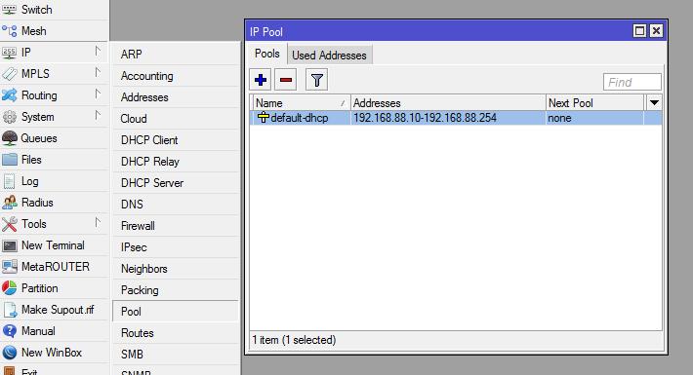693x375 pixels.
Task: Expand the MPLS submenu arrow
Action: pos(98,72)
